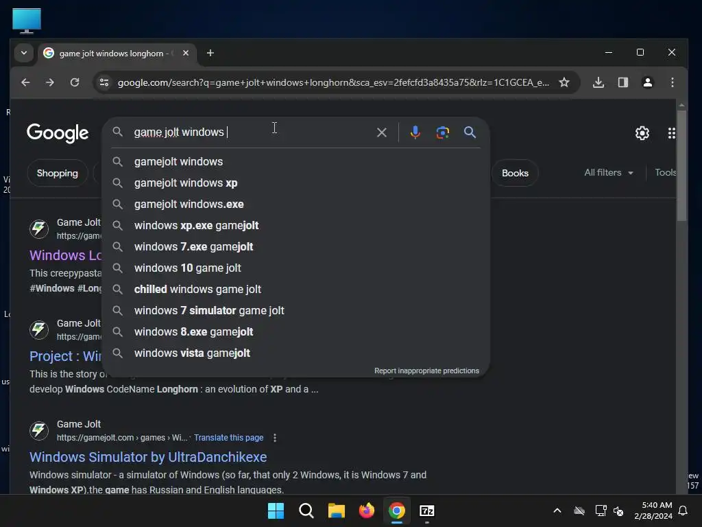
Task: Go forward to next page
Action: (49, 82)
